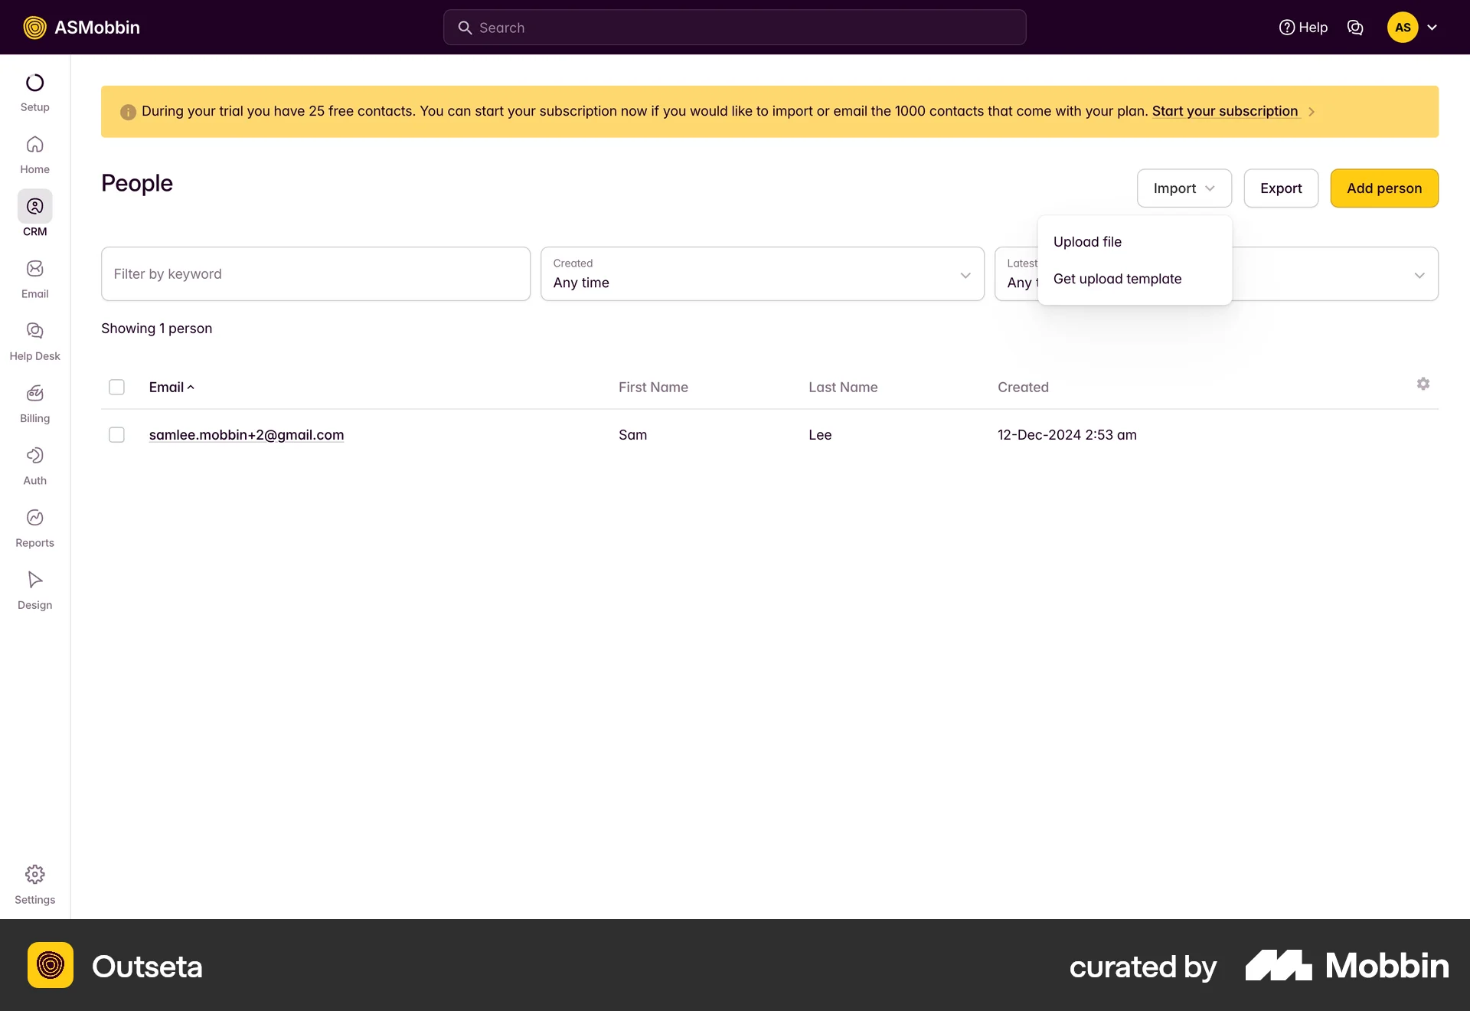Open the Help Desk panel
Image resolution: width=1470 pixels, height=1011 pixels.
click(34, 341)
